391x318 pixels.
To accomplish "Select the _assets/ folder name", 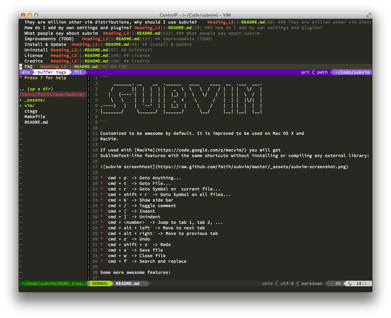I will click(x=35, y=100).
